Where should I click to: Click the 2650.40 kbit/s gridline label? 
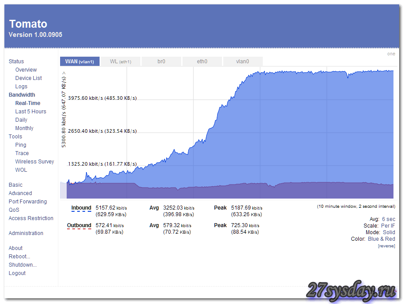pos(102,131)
